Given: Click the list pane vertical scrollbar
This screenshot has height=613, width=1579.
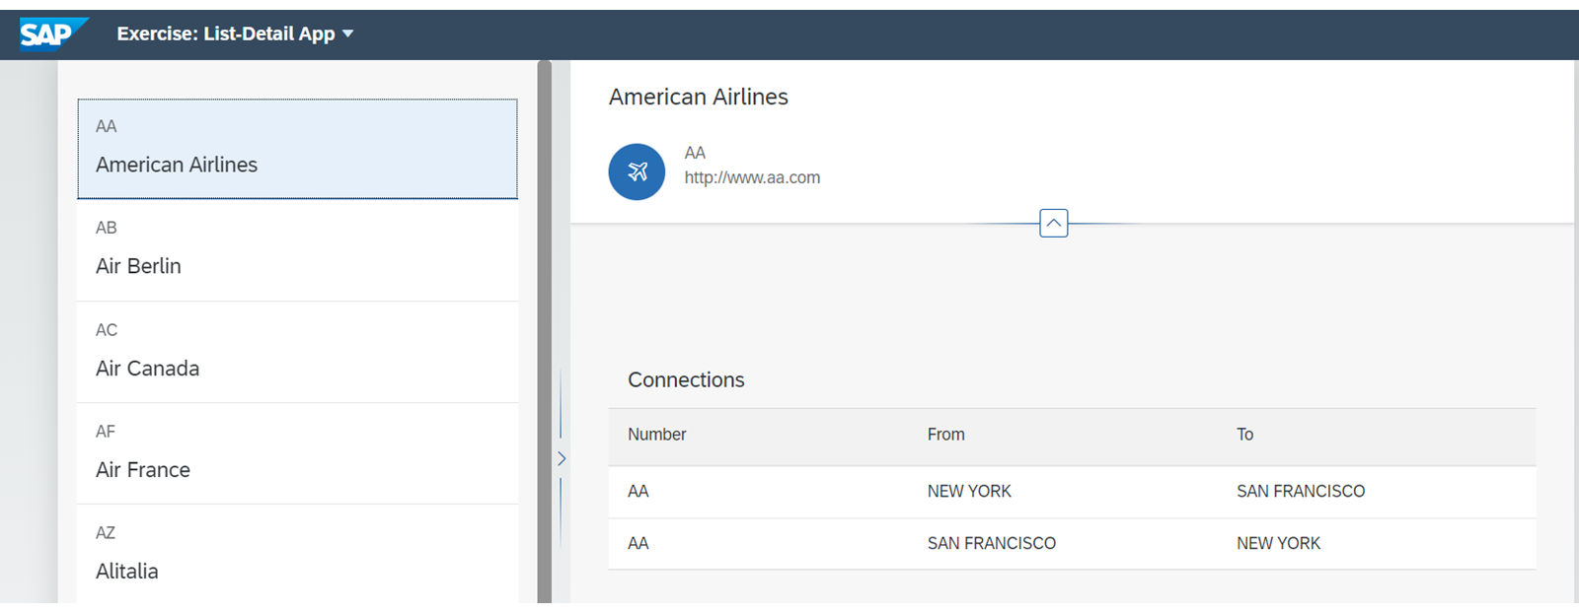Looking at the screenshot, I should coord(545,331).
